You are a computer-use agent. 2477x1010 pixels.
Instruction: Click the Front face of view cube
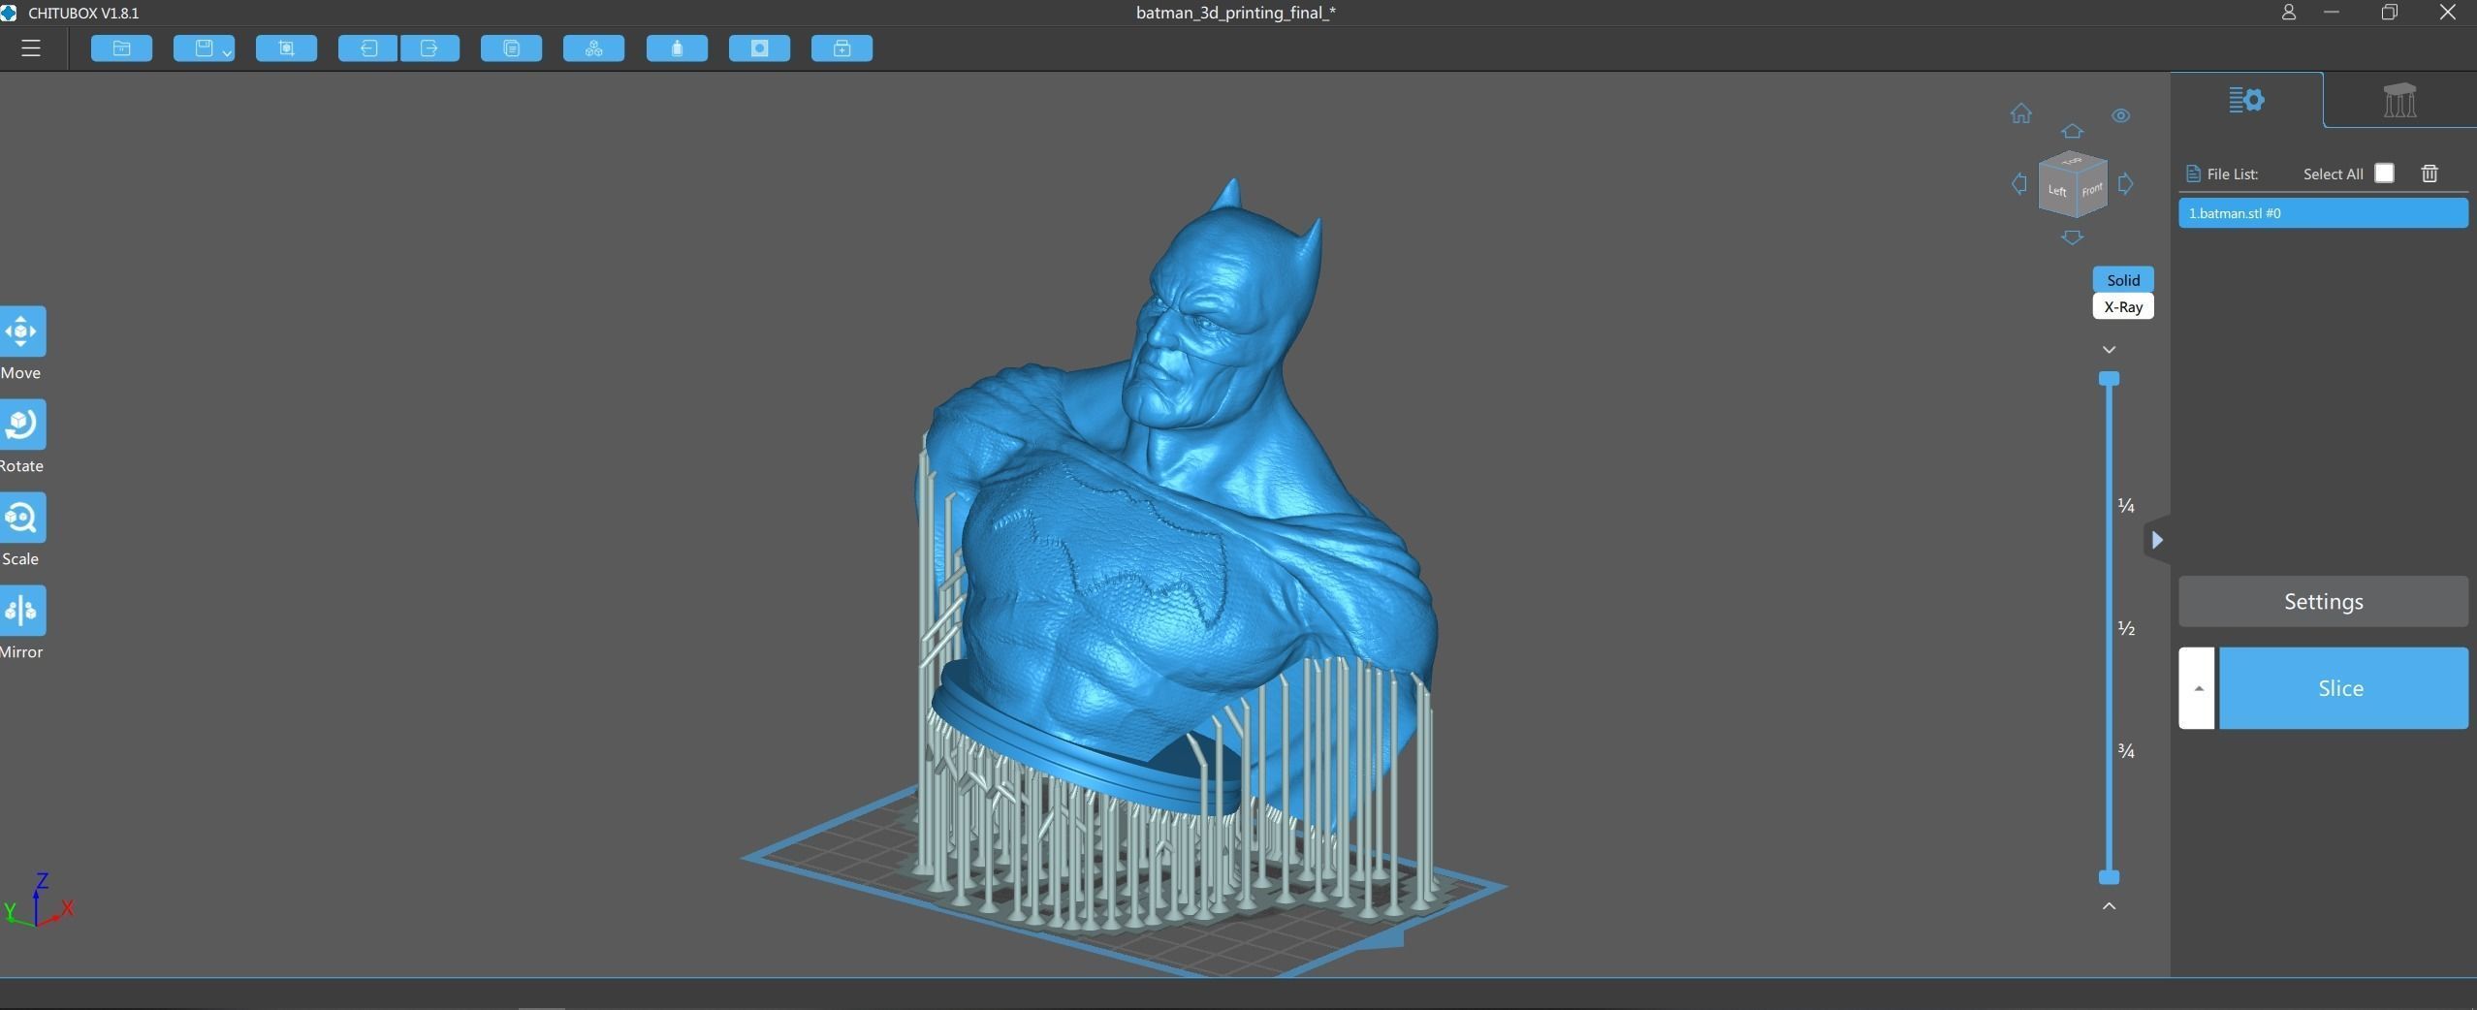[2092, 189]
